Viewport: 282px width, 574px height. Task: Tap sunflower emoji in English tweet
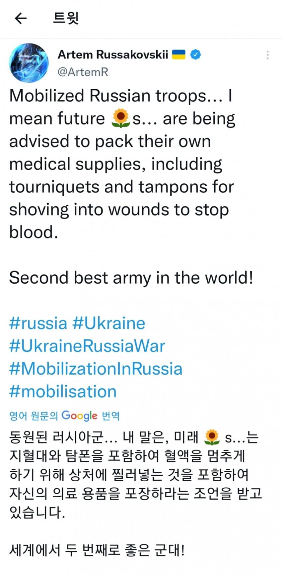click(121, 119)
